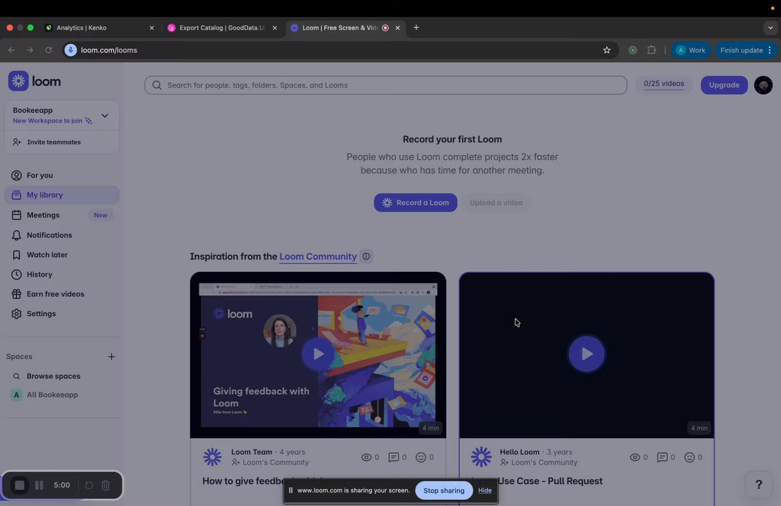Click Upload a video button

(496, 203)
